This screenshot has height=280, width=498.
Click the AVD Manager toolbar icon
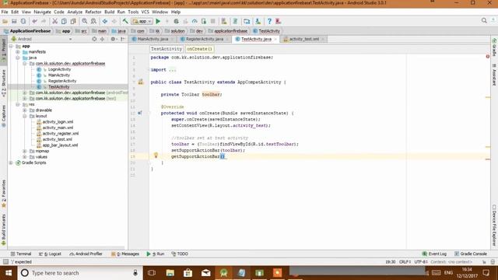tap(224, 21)
